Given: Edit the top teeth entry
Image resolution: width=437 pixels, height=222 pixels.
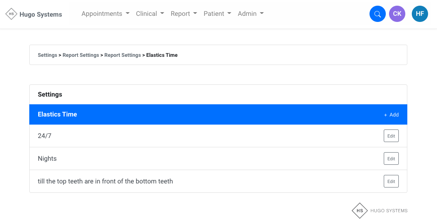Looking at the screenshot, I should click(391, 181).
